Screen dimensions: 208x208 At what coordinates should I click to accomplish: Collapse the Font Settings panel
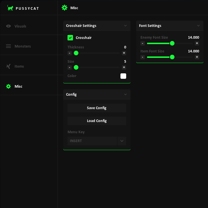pyautogui.click(x=198, y=25)
